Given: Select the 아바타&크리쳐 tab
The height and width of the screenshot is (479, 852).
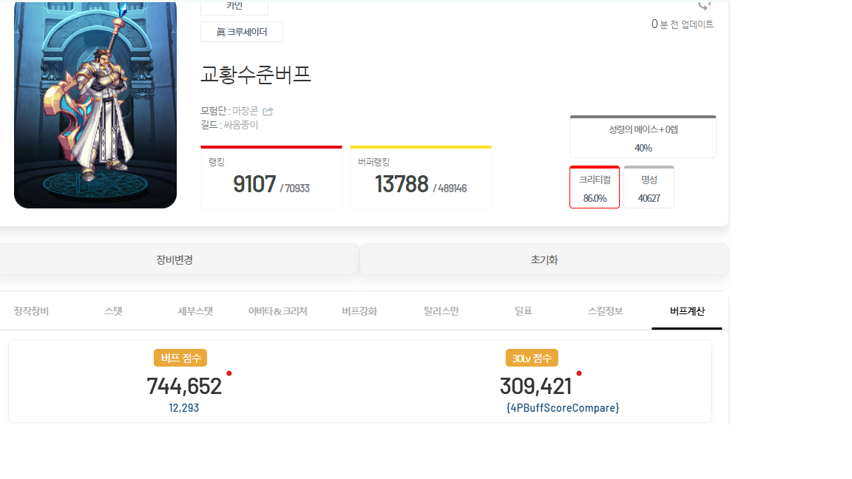Looking at the screenshot, I should coord(277,311).
